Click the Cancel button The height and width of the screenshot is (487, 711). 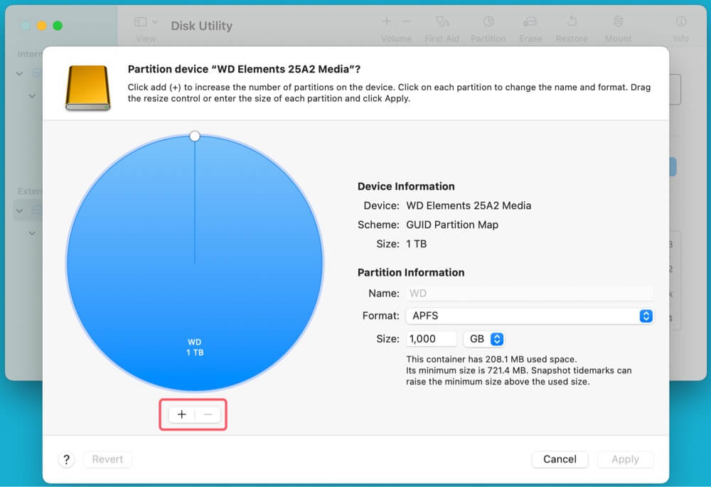pos(560,459)
